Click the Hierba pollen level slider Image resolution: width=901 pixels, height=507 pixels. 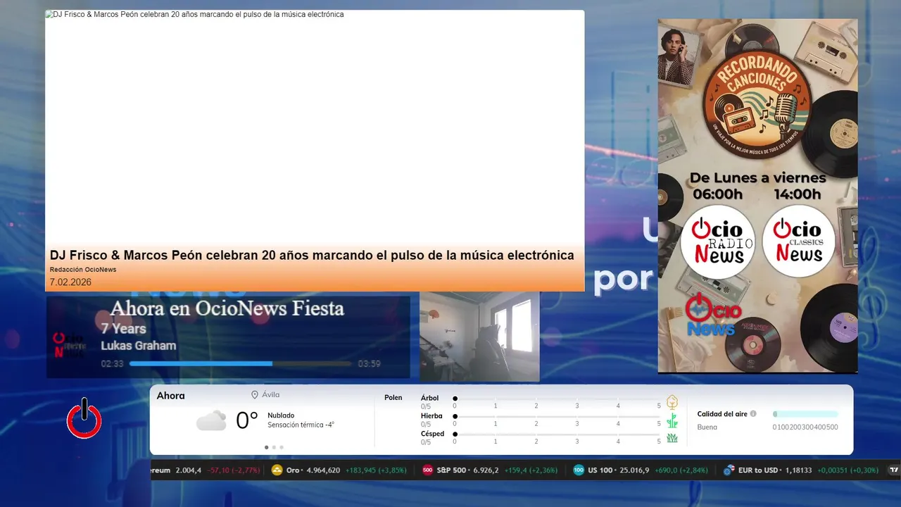click(x=557, y=416)
